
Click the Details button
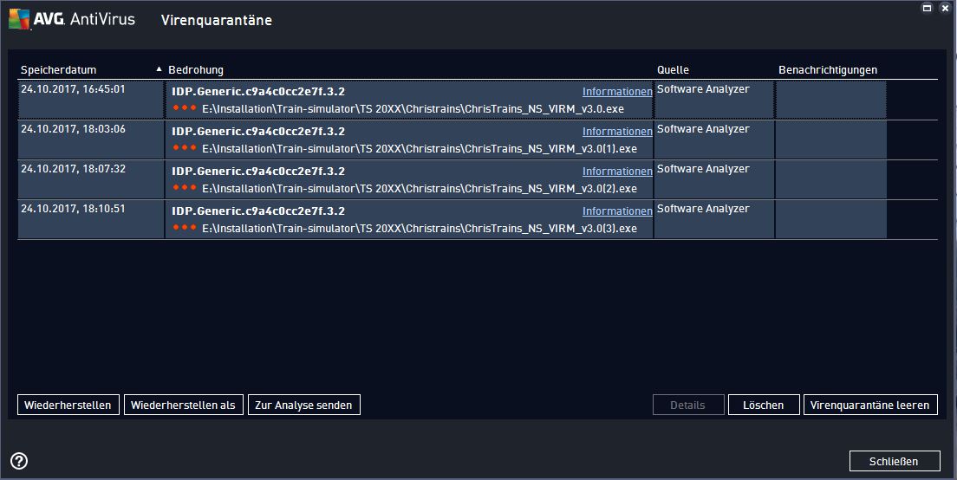688,405
